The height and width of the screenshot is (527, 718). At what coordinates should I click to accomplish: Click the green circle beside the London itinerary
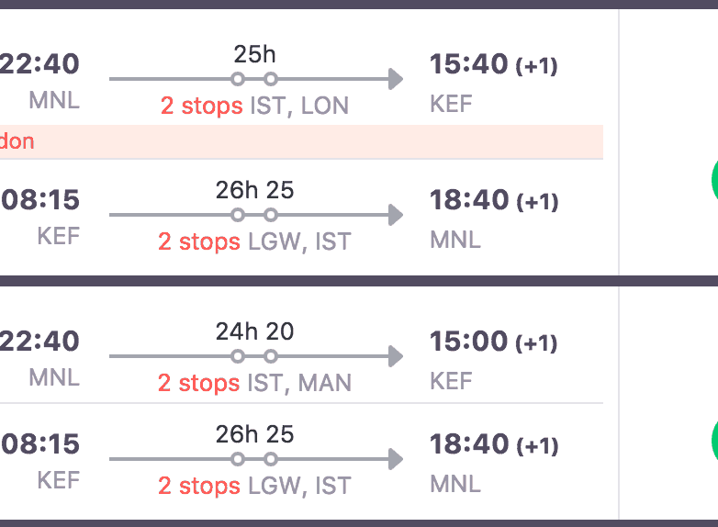pos(714,180)
